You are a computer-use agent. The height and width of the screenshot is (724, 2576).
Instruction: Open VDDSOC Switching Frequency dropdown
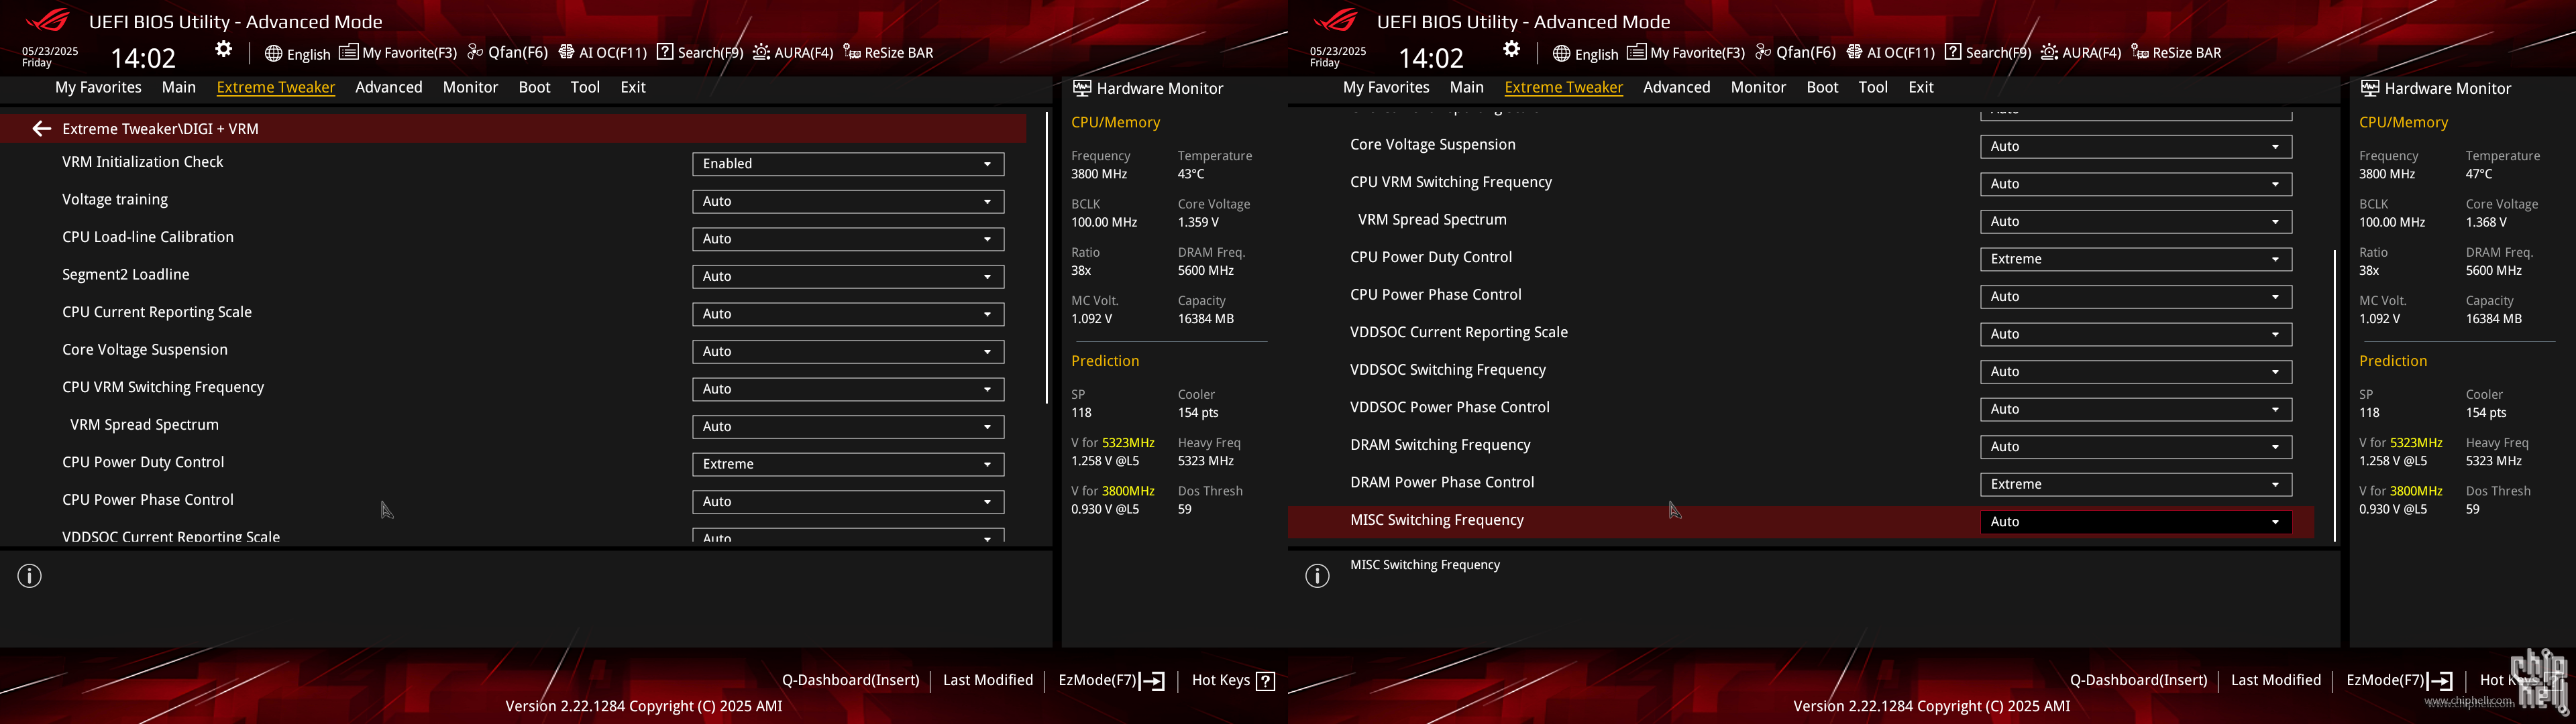(2136, 372)
